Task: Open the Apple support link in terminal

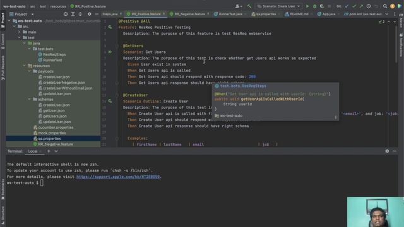Action: coord(118,177)
